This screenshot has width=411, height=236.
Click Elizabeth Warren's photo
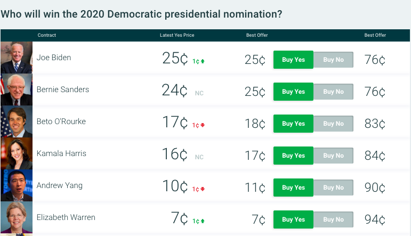(17, 217)
